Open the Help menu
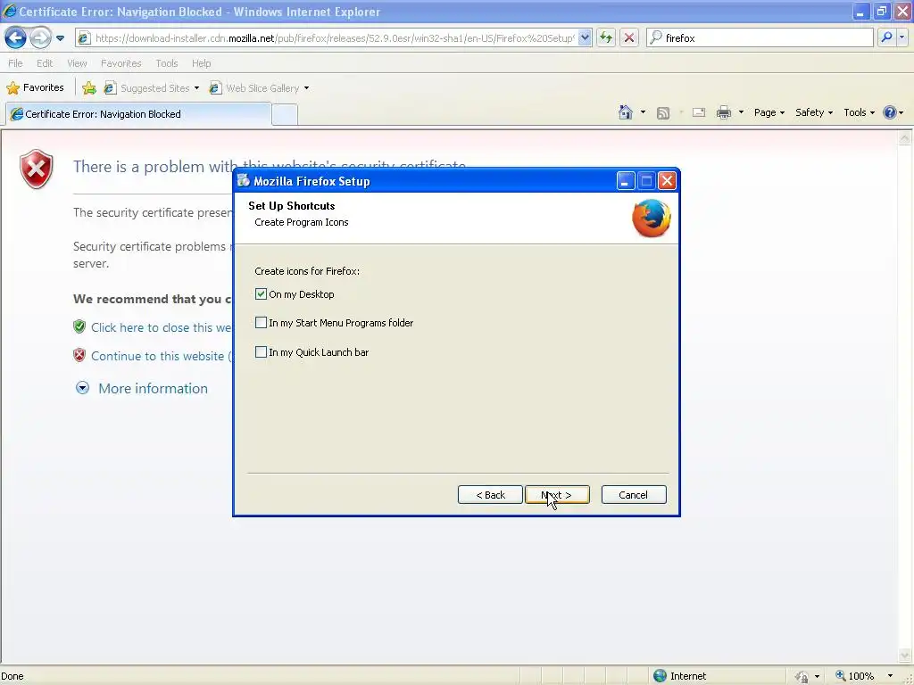 click(201, 63)
